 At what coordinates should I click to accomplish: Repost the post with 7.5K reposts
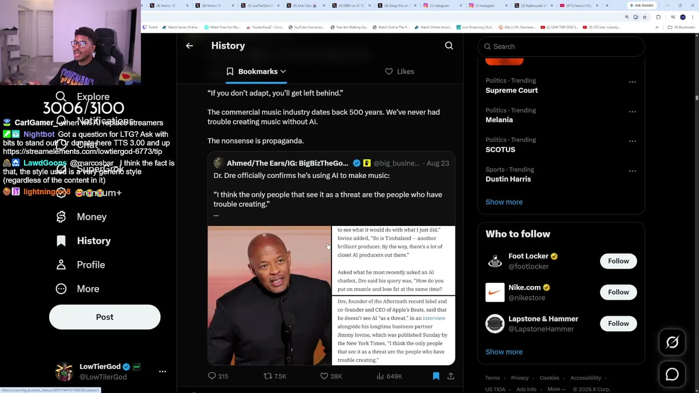268,376
